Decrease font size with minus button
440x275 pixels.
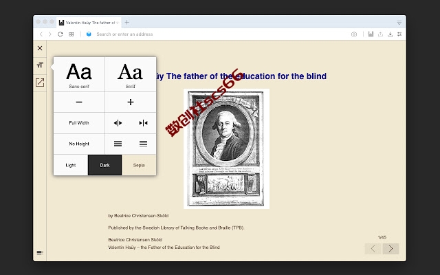pyautogui.click(x=79, y=102)
